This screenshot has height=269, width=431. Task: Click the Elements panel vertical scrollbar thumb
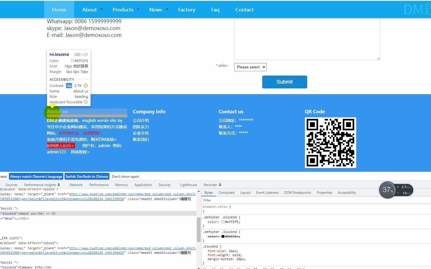click(x=199, y=230)
